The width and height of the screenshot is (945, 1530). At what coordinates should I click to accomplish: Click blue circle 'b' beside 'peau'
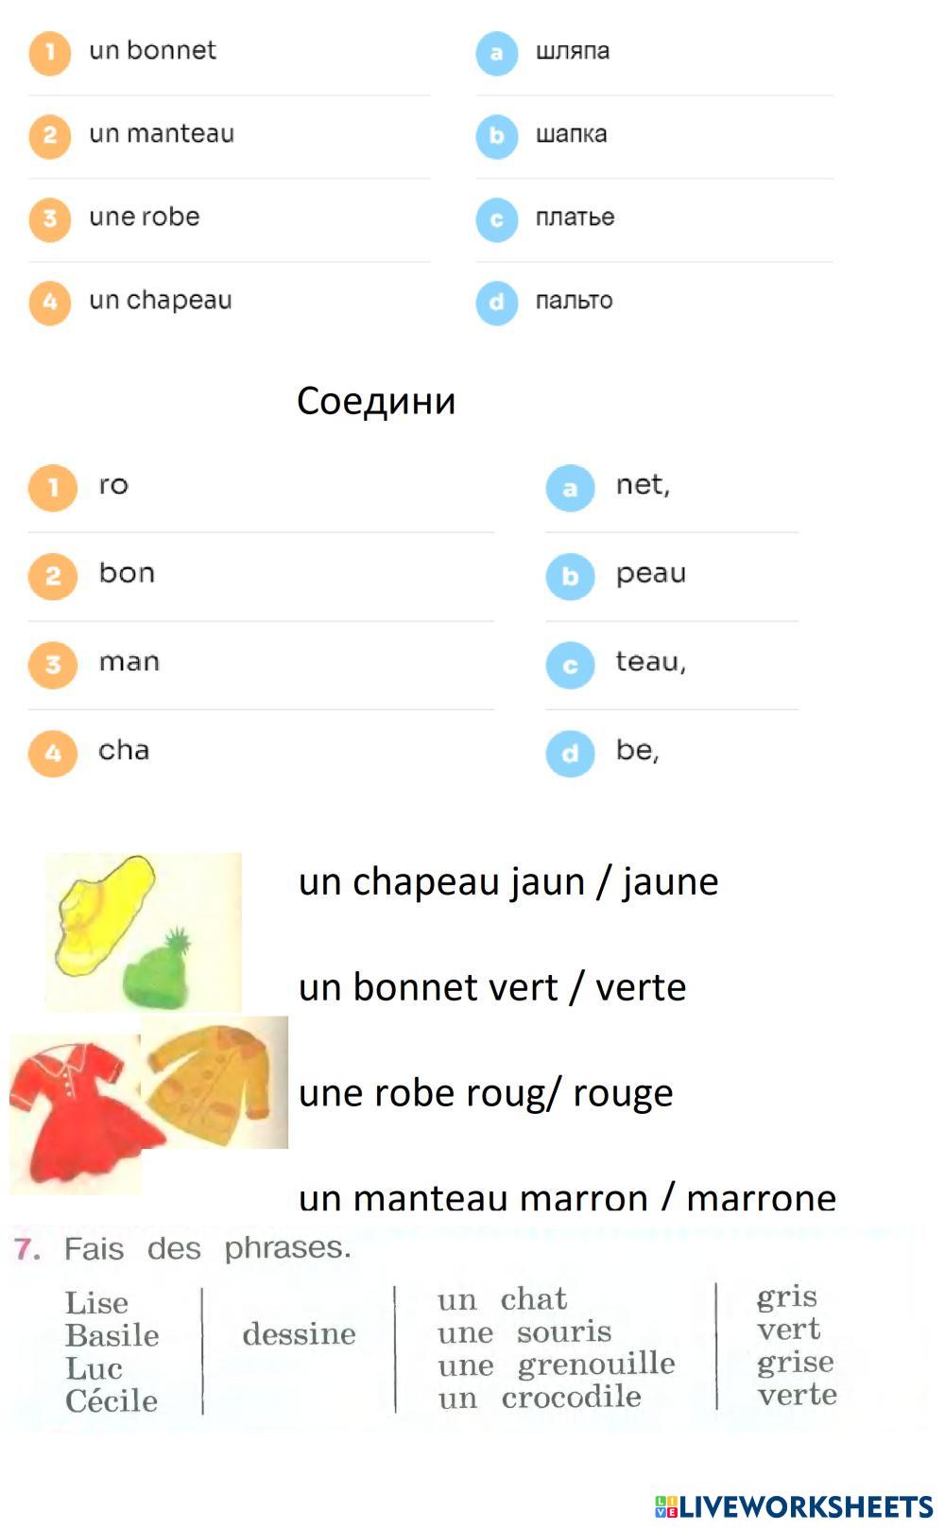(570, 577)
